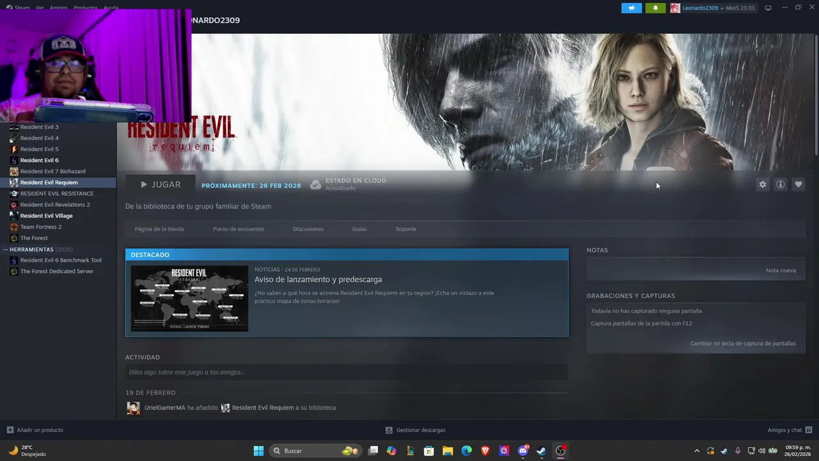Open the Soporte tab
The width and height of the screenshot is (819, 461).
coord(406,229)
